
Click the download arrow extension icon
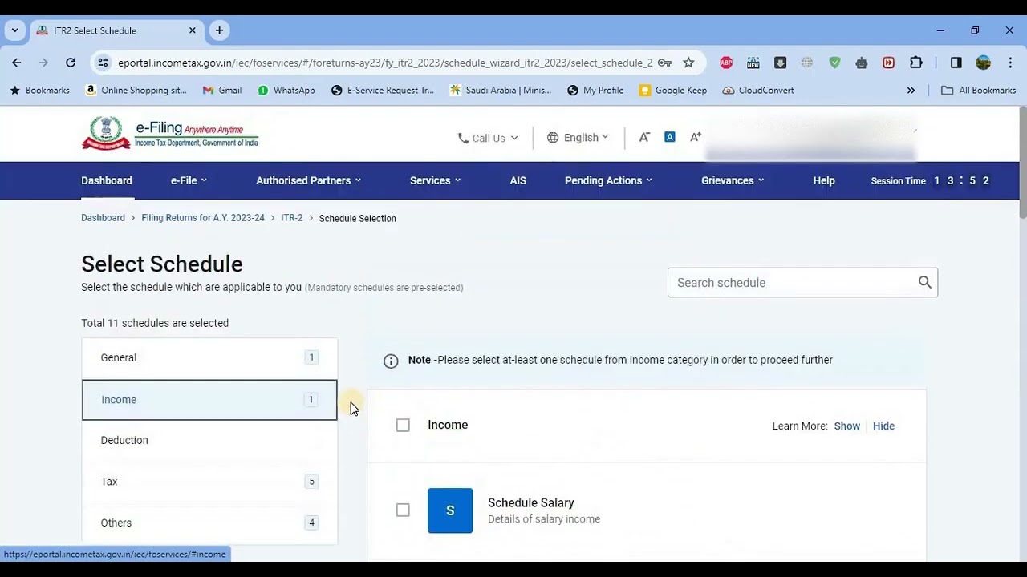pos(780,63)
